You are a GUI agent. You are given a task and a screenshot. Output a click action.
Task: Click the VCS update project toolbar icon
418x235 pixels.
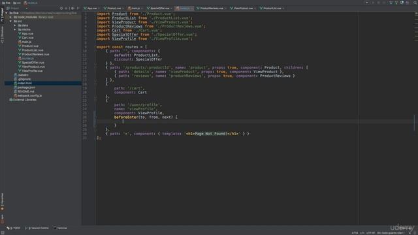click(391, 3)
